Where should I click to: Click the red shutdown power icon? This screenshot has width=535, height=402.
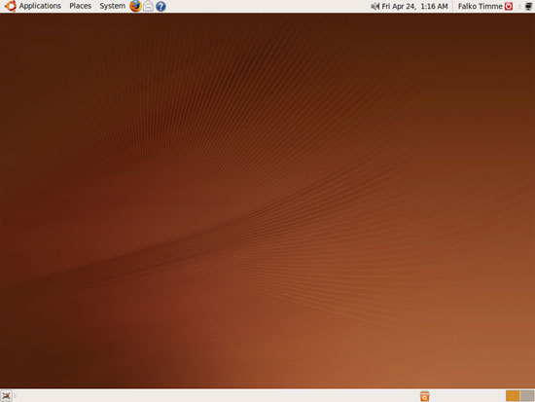pos(509,6)
